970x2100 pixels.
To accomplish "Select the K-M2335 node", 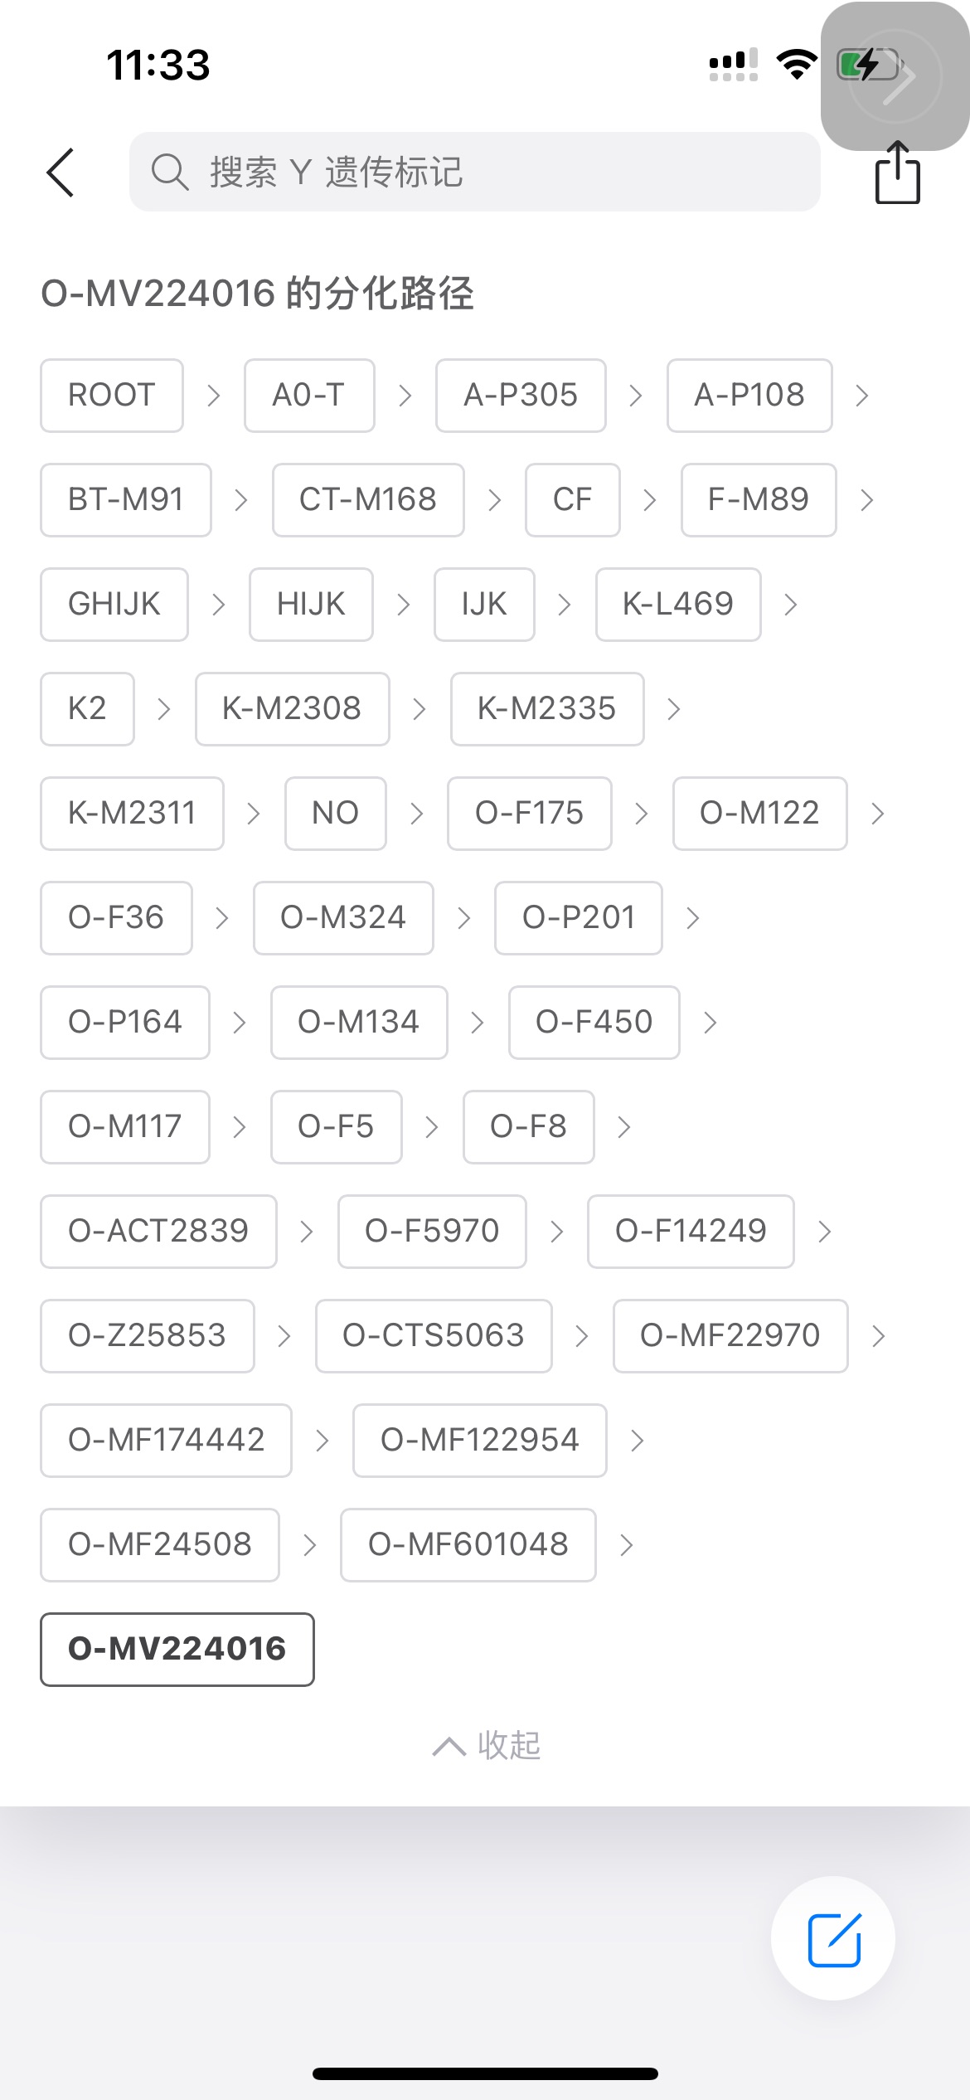I will click(x=547, y=709).
